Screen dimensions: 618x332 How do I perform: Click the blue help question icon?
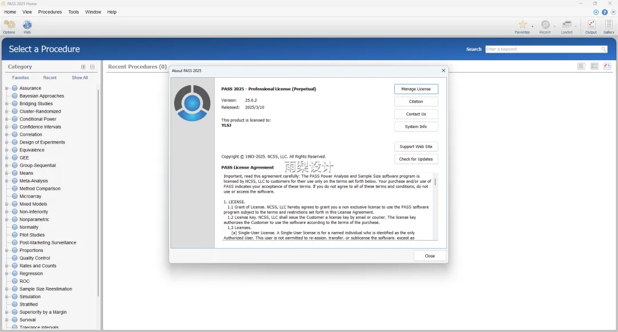point(605,12)
